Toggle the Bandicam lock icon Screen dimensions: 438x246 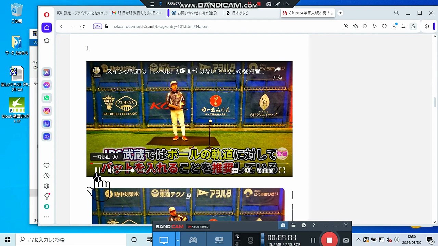click(283, 225)
